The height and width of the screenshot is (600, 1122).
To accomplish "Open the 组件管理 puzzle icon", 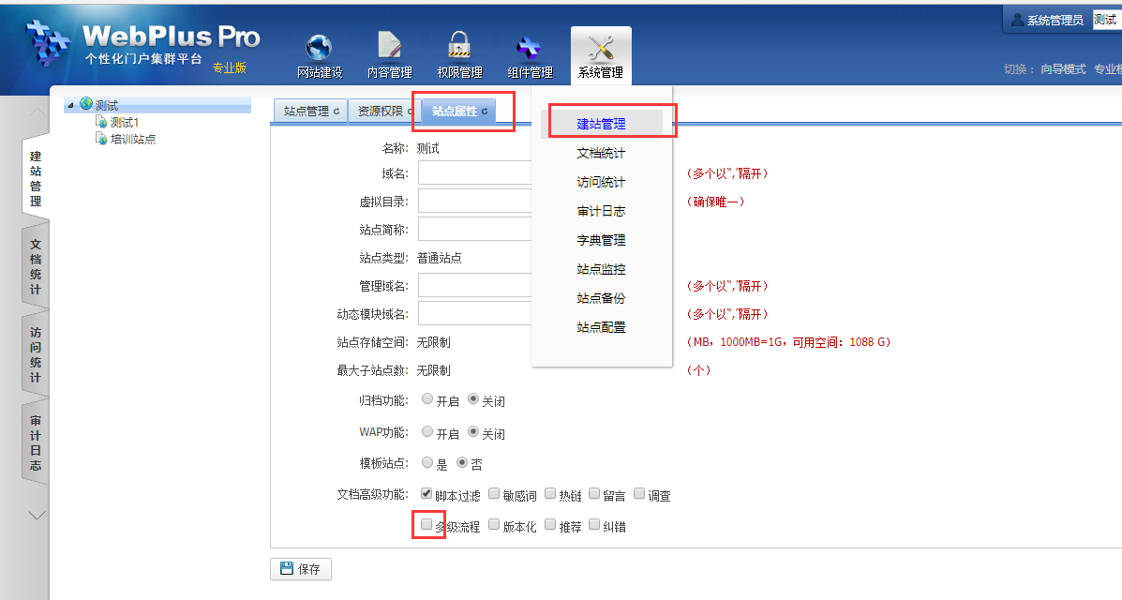I will pos(530,47).
